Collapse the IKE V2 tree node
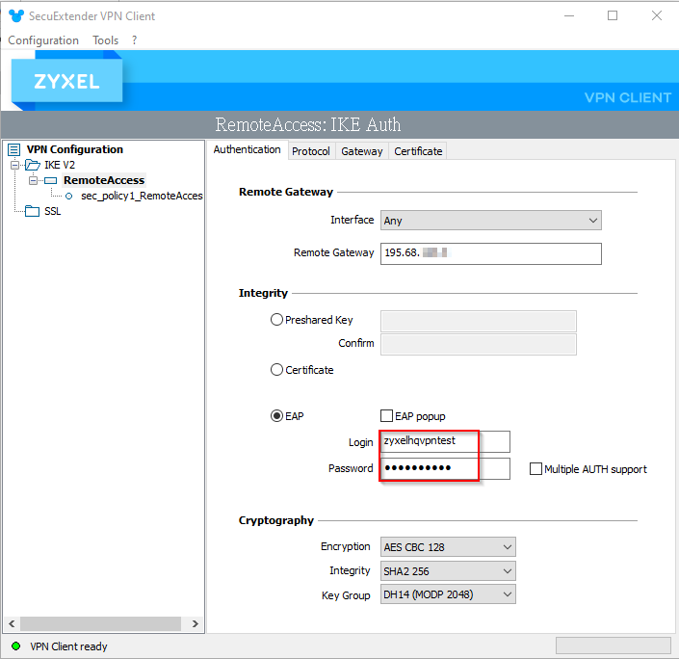Viewport: 679px width, 659px height. pos(14,165)
